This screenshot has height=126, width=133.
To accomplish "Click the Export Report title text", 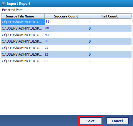I will [x=19, y=4].
